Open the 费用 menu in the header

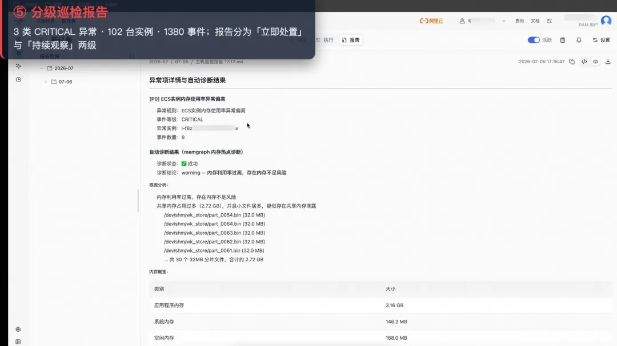pyautogui.click(x=519, y=21)
